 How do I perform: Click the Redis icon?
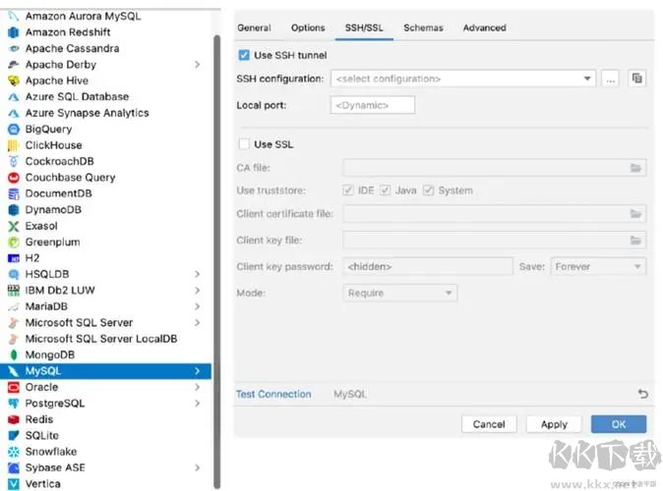14,419
